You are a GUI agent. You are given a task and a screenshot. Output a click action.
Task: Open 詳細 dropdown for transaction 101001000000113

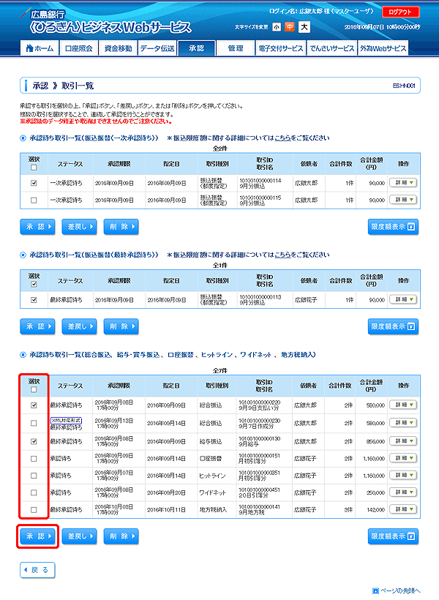[403, 299]
